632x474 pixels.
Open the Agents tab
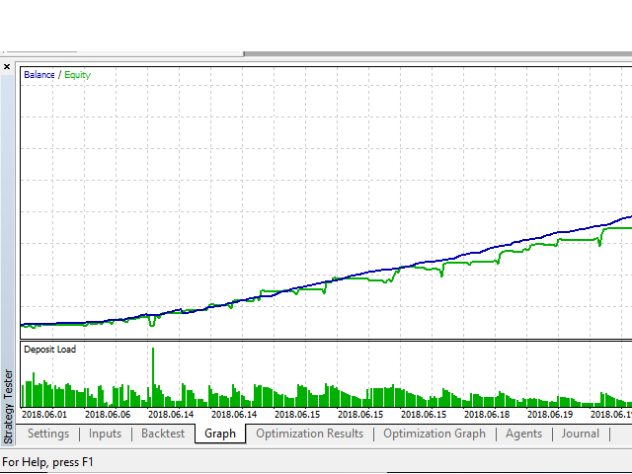point(523,434)
